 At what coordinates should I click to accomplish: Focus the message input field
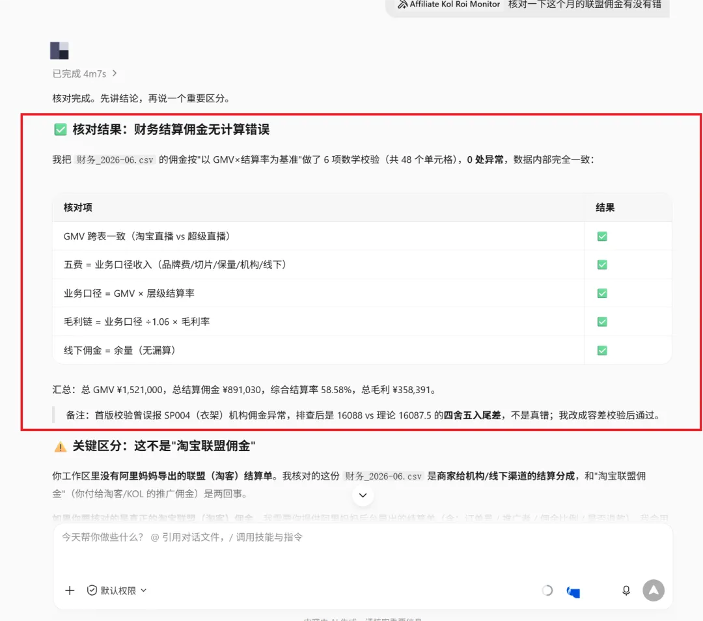tap(363, 537)
